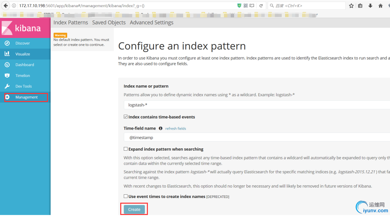This screenshot has height=216, width=390.
Task: Toggle 'Index contains time-based events' checkbox
Action: tap(126, 117)
